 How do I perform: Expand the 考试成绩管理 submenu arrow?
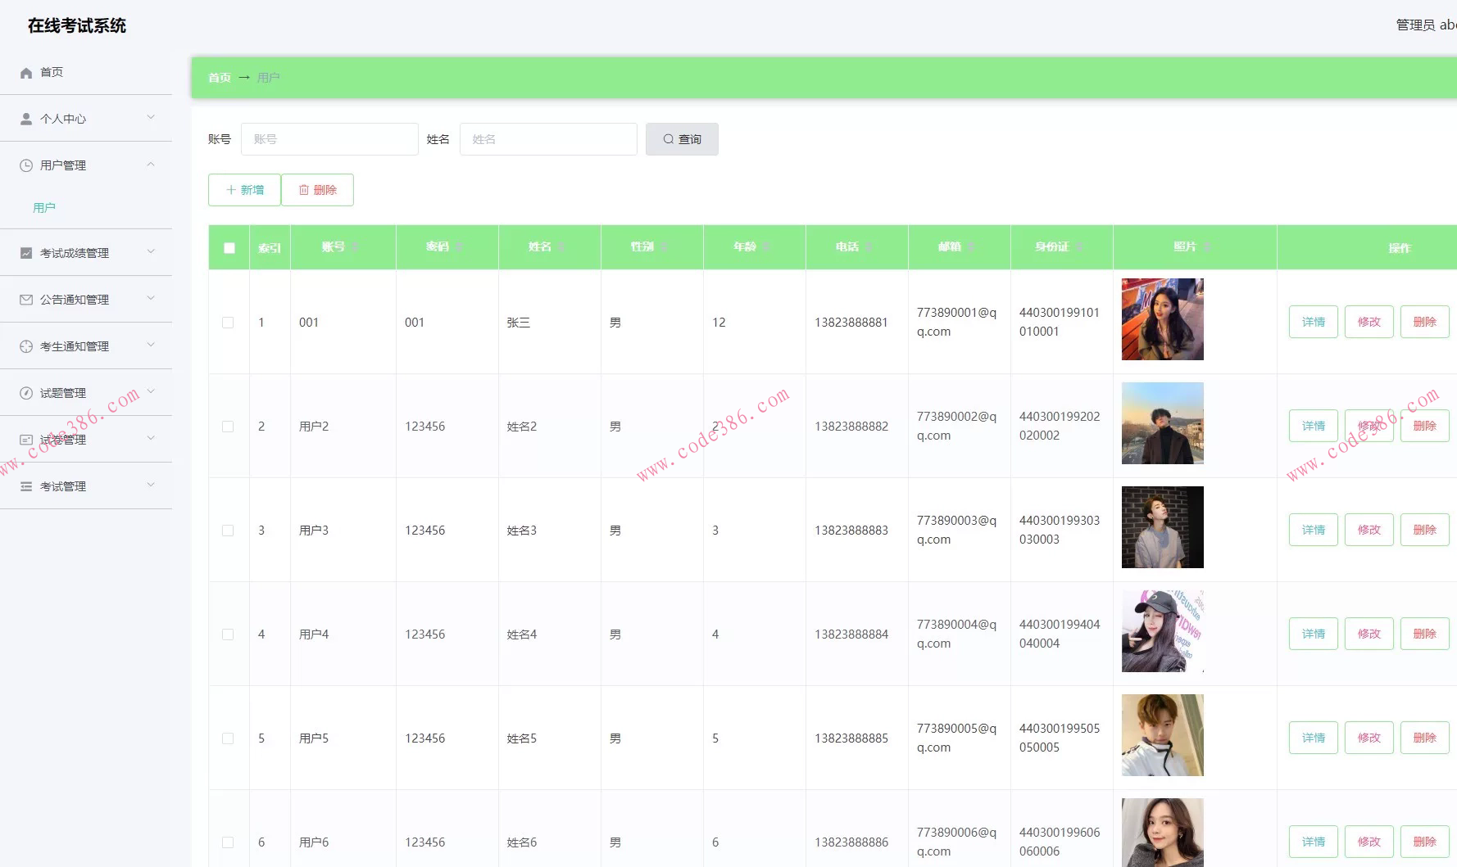[x=151, y=252]
